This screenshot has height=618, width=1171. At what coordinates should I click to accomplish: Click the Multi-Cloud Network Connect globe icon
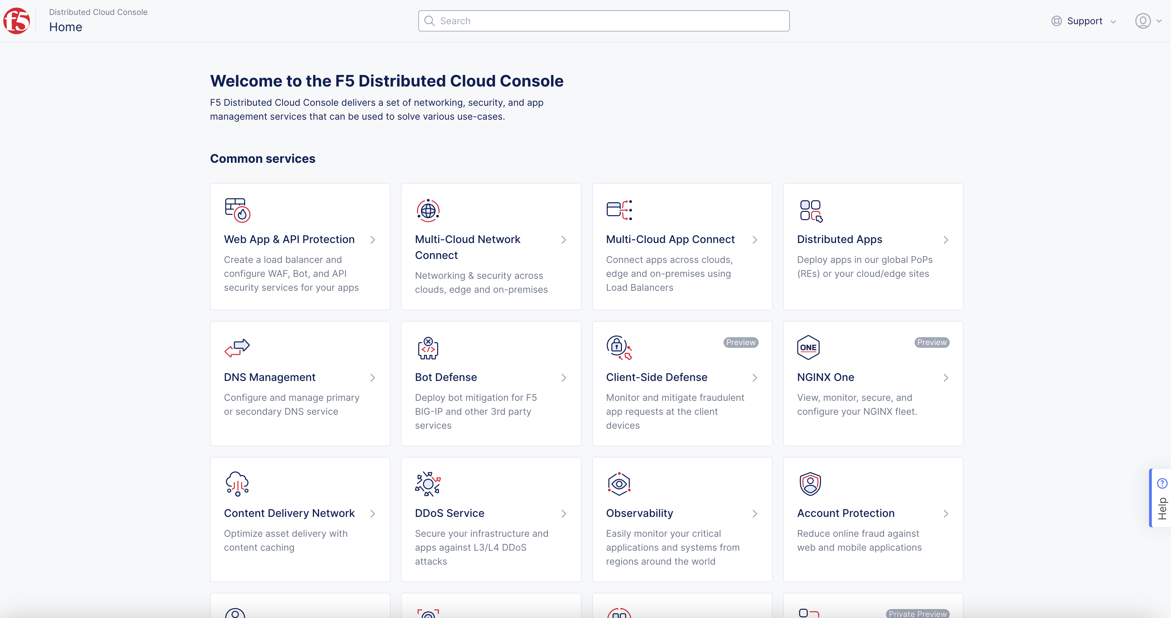428,211
